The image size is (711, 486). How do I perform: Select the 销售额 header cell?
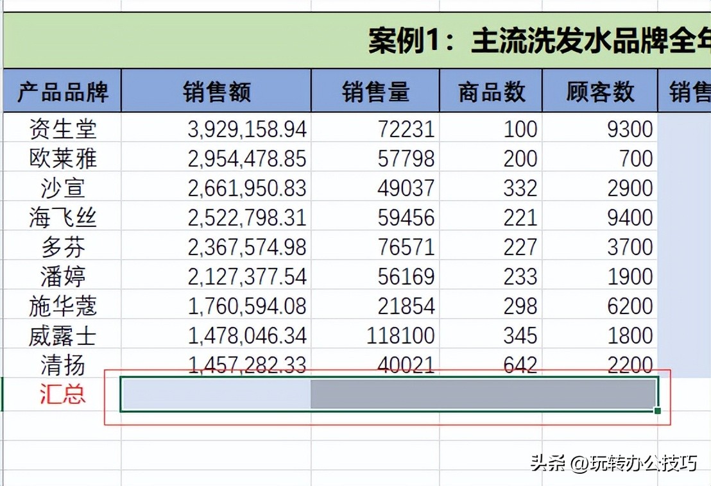coord(216,90)
